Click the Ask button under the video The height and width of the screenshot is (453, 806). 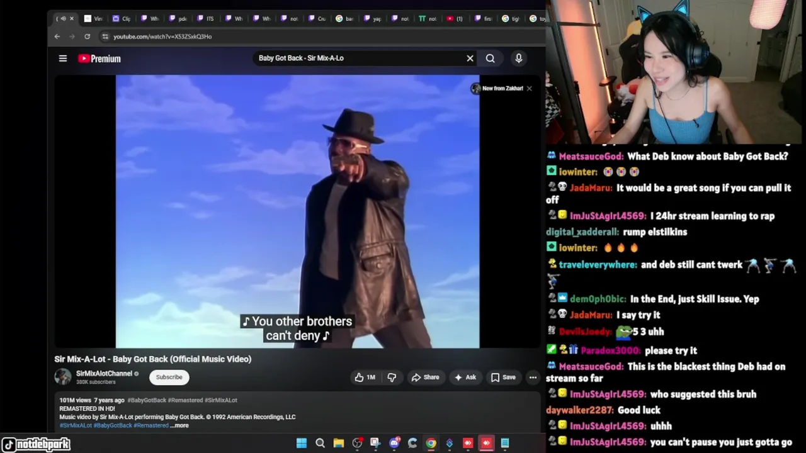tap(465, 377)
